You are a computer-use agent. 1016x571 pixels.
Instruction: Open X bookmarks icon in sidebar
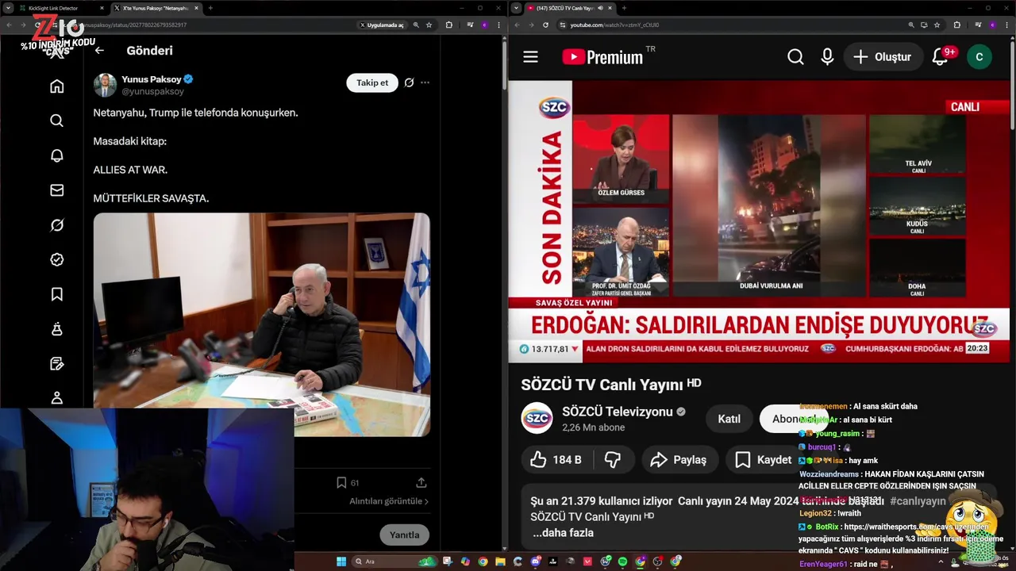click(x=56, y=294)
